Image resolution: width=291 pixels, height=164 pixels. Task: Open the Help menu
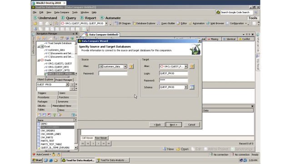click(94, 12)
